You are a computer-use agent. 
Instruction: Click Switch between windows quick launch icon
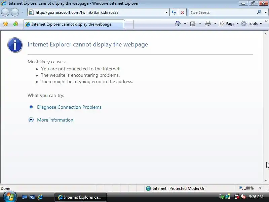(x=32, y=197)
